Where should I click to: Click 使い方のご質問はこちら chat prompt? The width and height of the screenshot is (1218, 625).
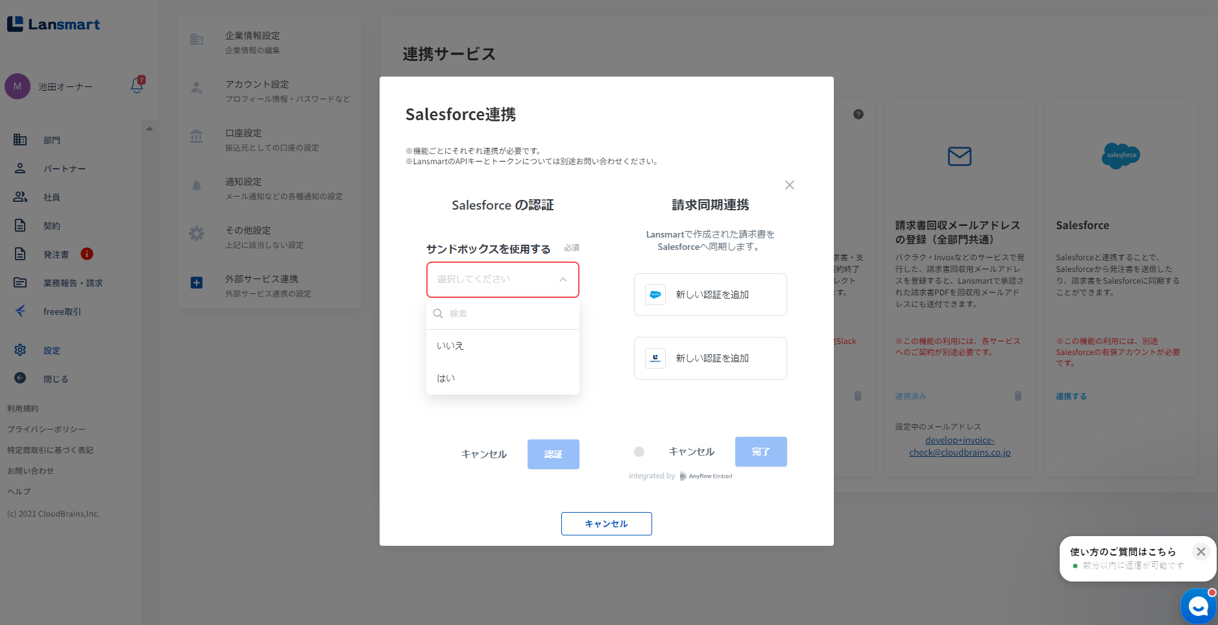(x=1123, y=552)
